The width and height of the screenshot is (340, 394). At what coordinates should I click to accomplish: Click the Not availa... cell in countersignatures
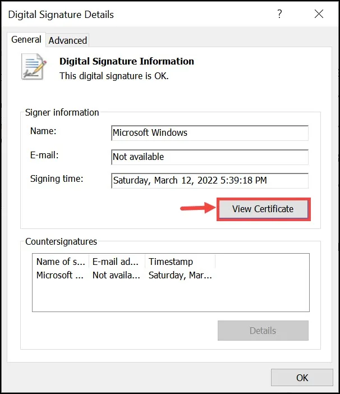pos(116,275)
